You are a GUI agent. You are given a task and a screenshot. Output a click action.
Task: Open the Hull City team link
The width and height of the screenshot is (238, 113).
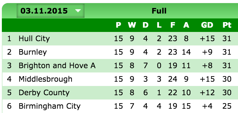point(34,39)
